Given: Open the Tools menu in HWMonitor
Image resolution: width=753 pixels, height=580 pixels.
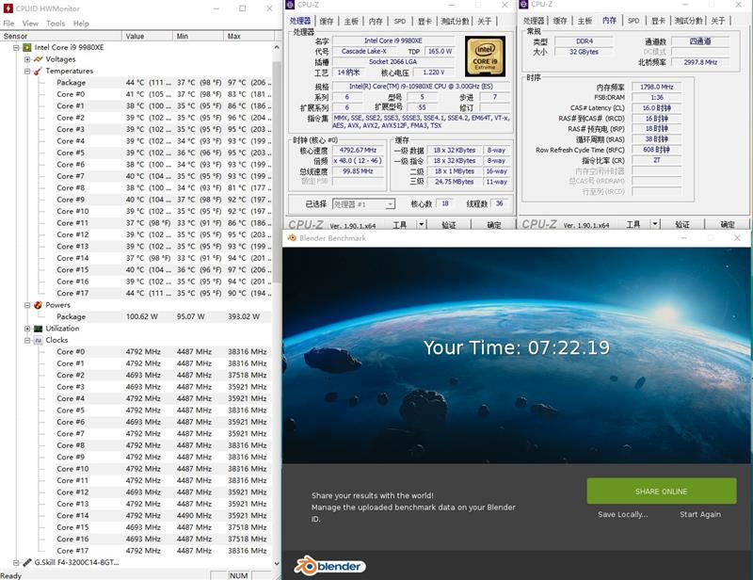Looking at the screenshot, I should pyautogui.click(x=56, y=23).
